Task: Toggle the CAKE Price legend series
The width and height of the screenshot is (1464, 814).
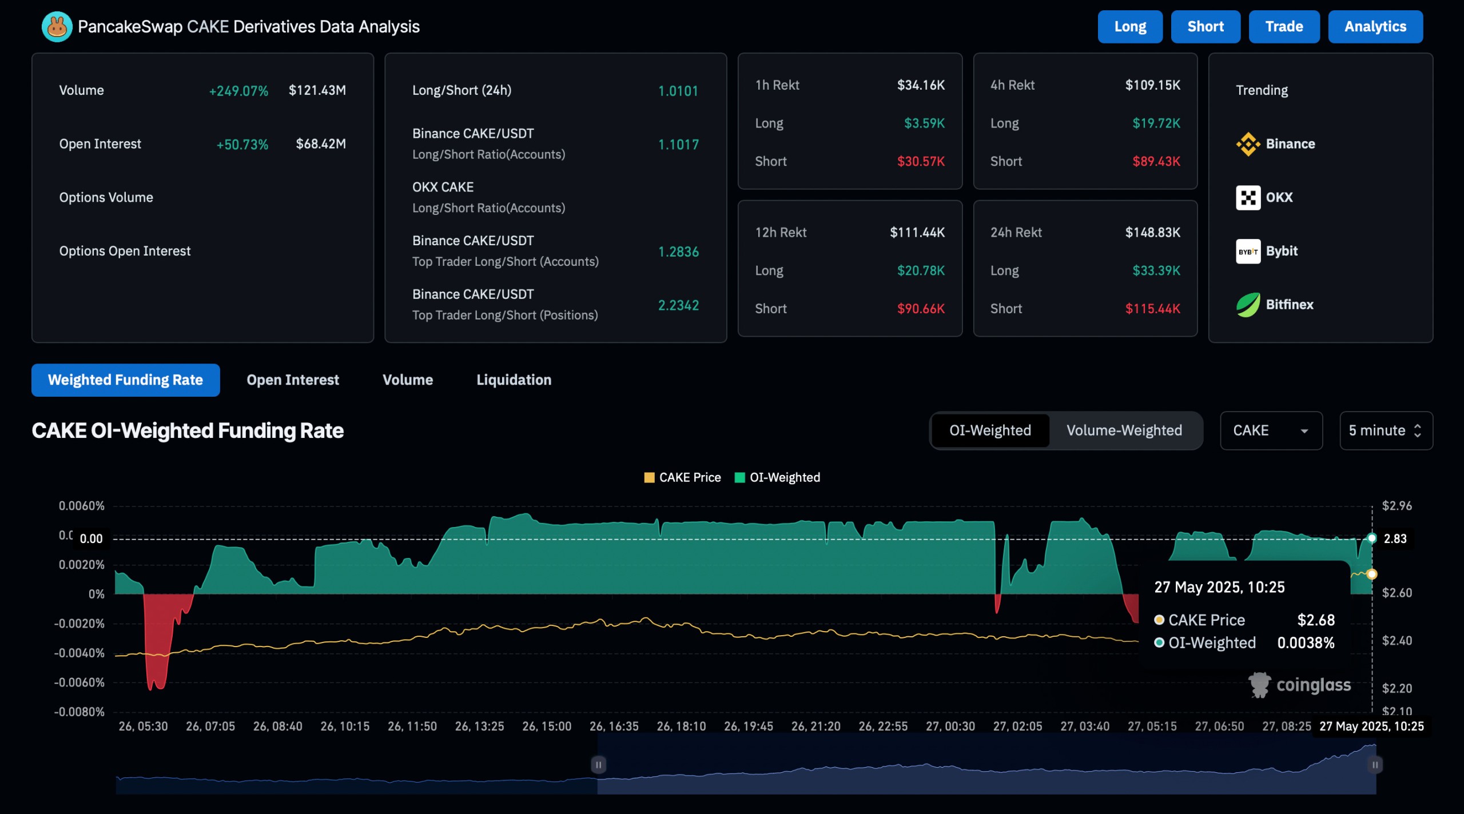Action: [x=682, y=477]
